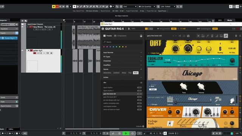
Task: Open the Guitar Rig user account icon
Action: [141, 36]
